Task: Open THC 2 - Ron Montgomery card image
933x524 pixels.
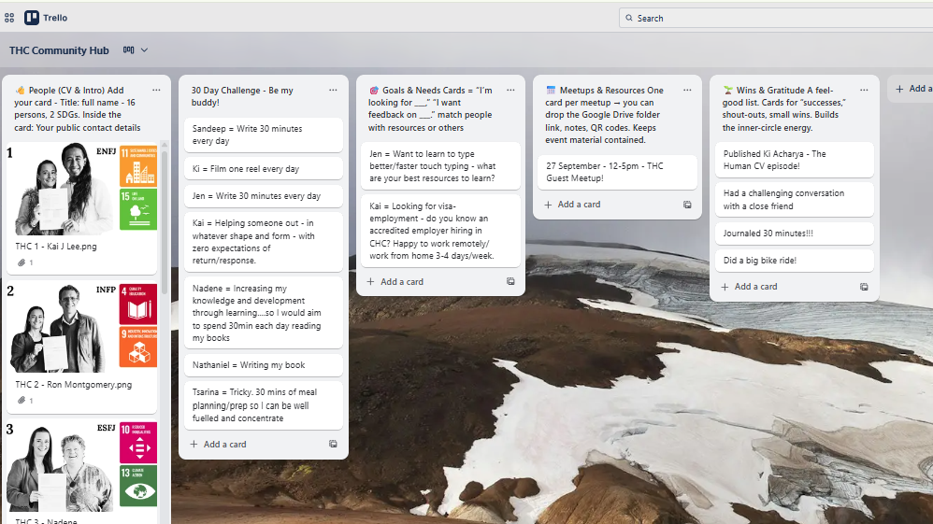Action: [82, 327]
